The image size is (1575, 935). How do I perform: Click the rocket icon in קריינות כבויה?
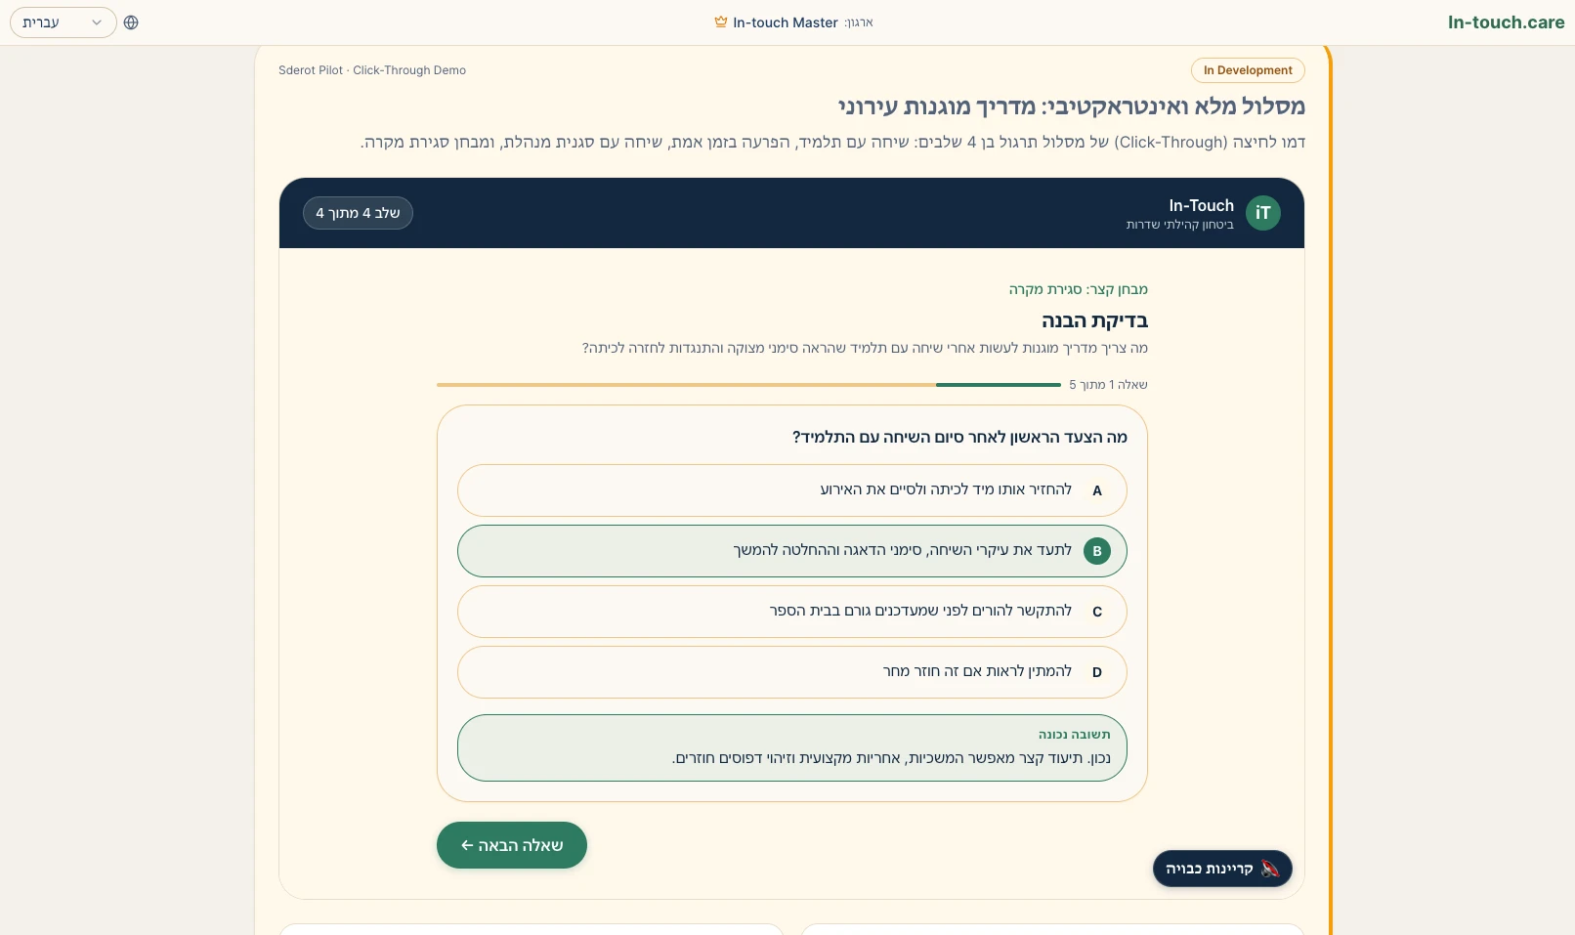click(x=1269, y=869)
